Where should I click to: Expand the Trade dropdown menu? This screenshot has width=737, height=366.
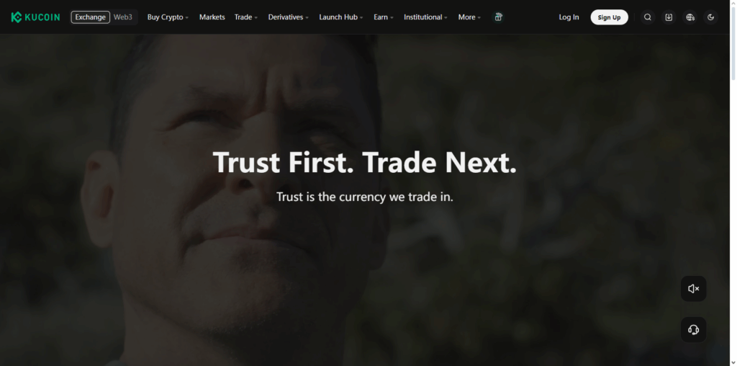pyautogui.click(x=246, y=17)
